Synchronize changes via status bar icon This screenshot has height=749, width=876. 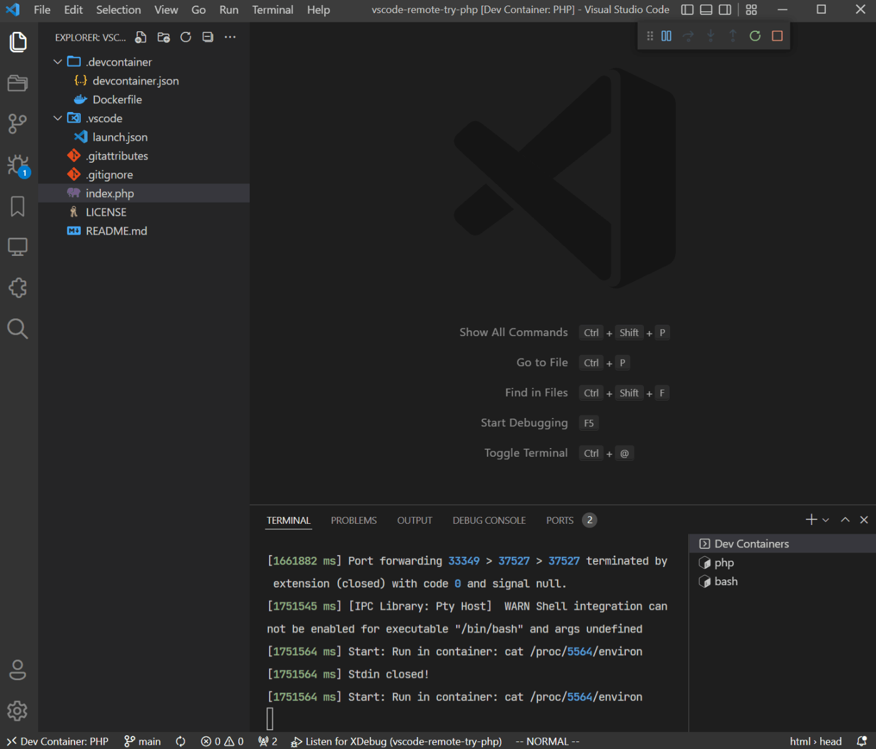pos(181,741)
